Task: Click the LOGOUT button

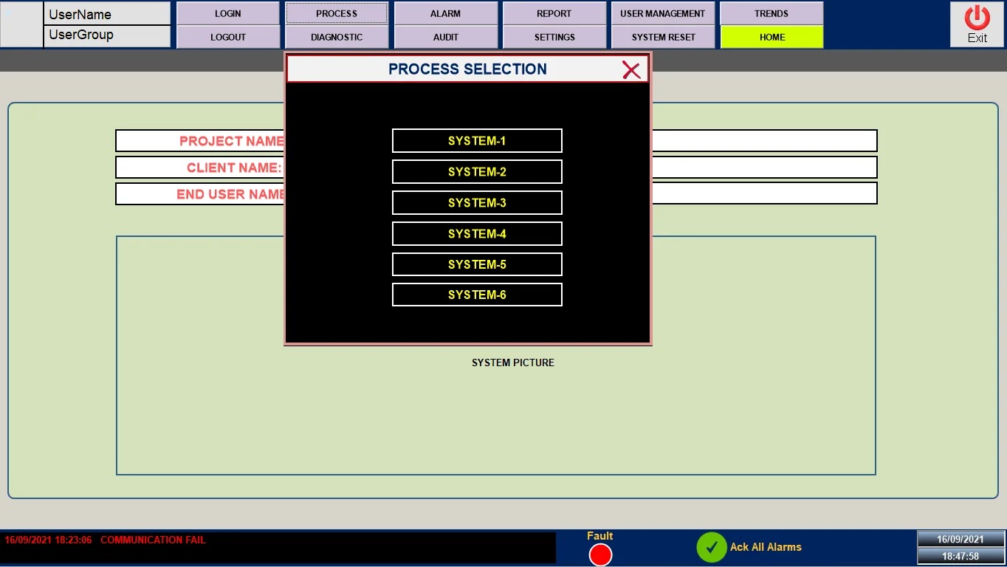Action: (228, 37)
